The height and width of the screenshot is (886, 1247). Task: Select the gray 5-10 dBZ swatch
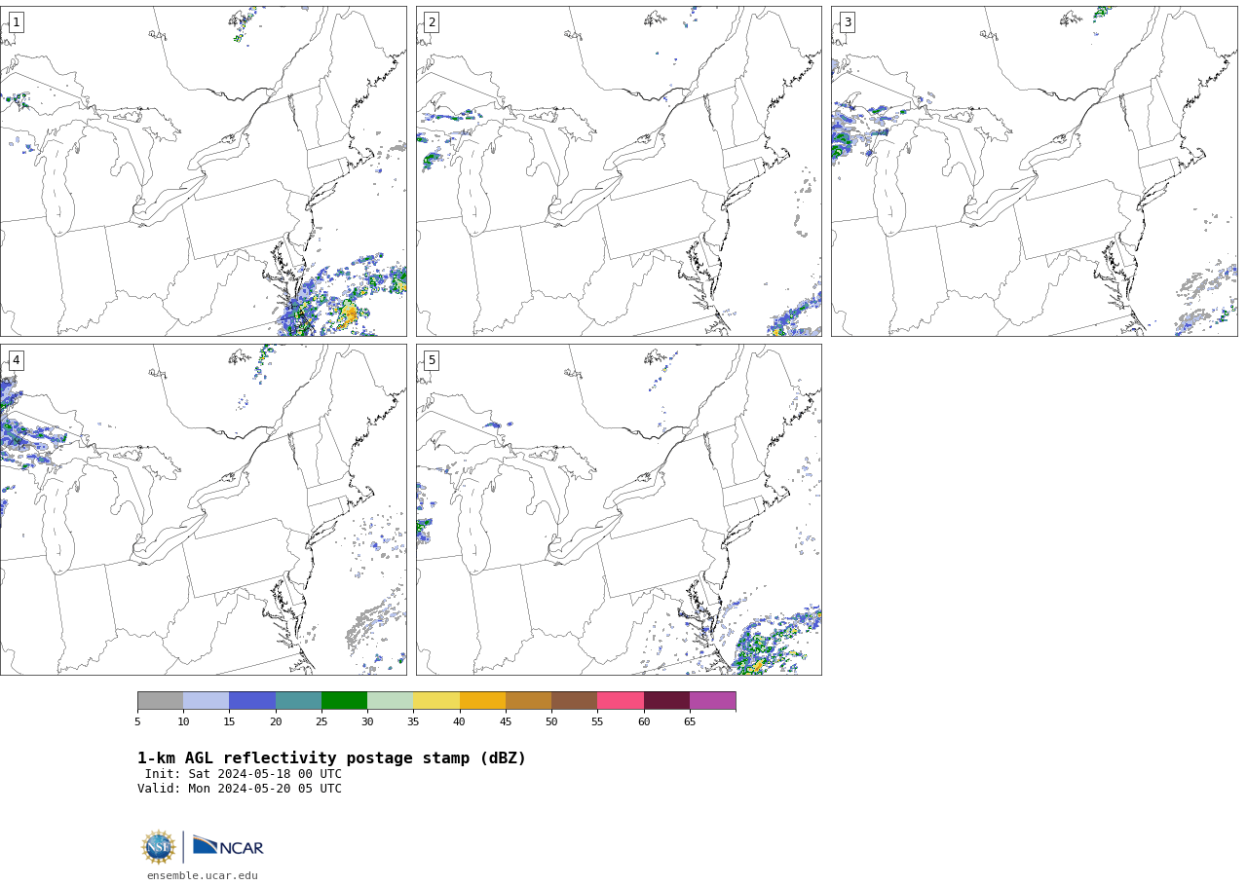(x=160, y=701)
